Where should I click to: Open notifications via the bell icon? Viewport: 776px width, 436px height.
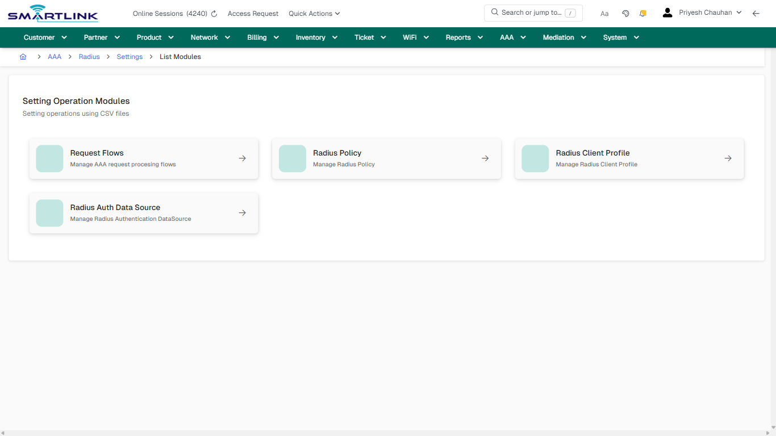tap(643, 13)
